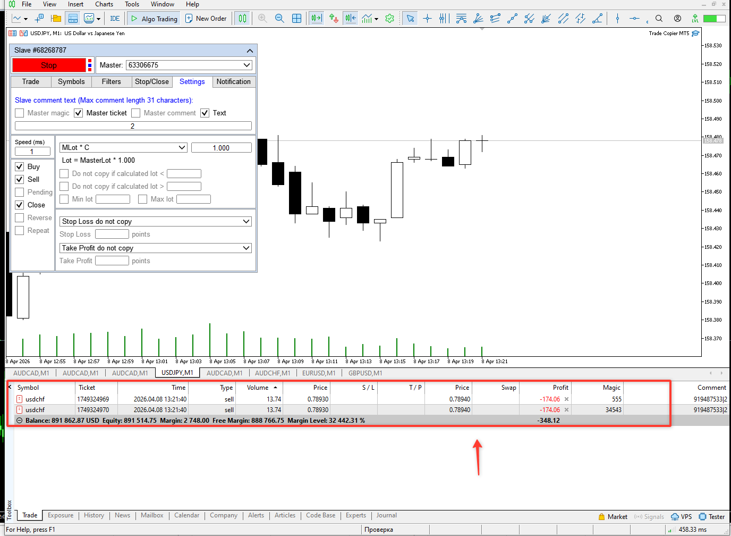Toggle the Toolbox panel toolbar icon
731x536 pixels.
pyautogui.click(x=73, y=19)
